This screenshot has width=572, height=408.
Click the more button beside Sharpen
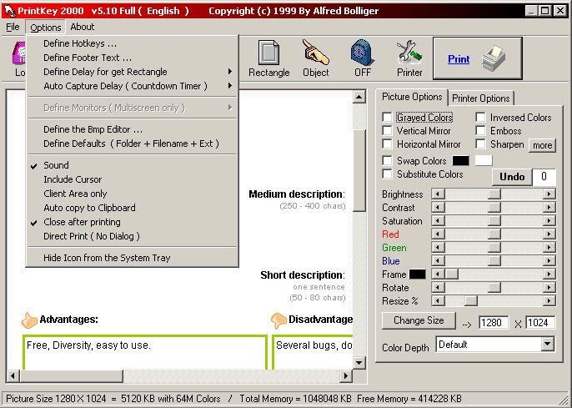(543, 145)
